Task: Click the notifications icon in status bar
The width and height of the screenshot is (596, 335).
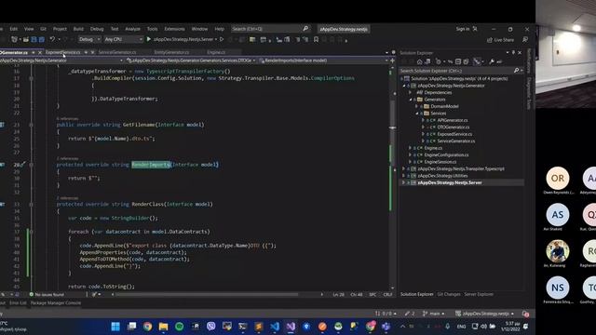Action: click(525, 314)
